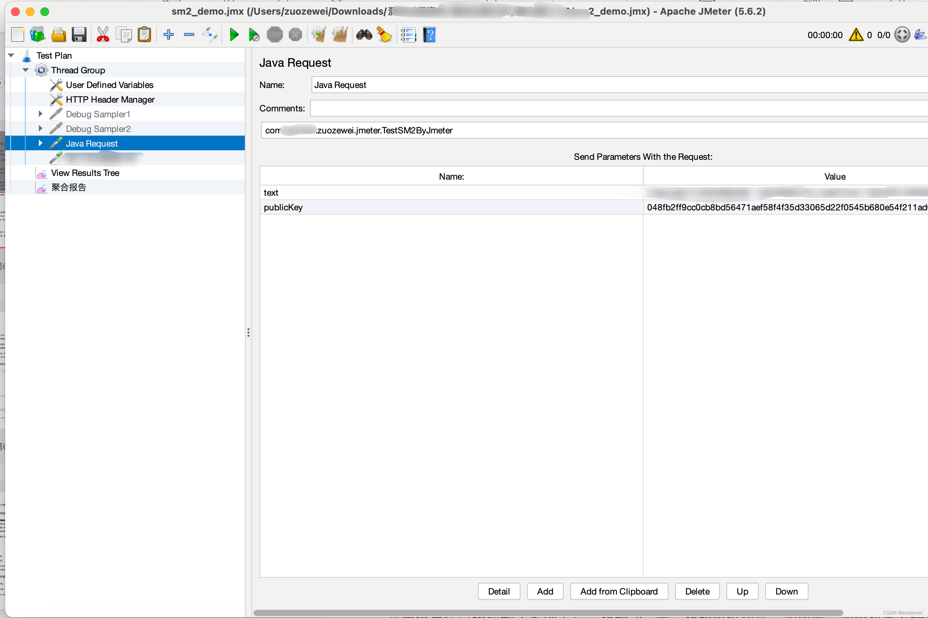Click the Add from Clipboard button

[x=619, y=591]
